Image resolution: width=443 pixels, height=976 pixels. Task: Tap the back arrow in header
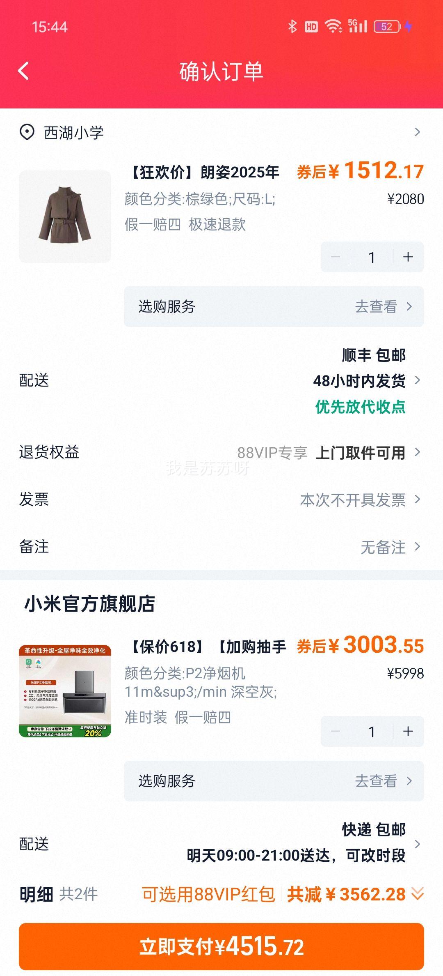click(x=24, y=71)
